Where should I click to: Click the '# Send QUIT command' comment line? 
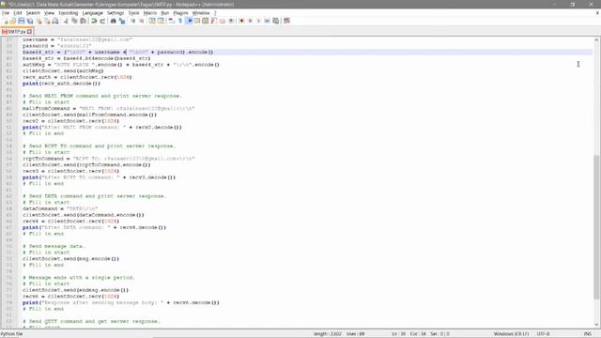point(92,321)
